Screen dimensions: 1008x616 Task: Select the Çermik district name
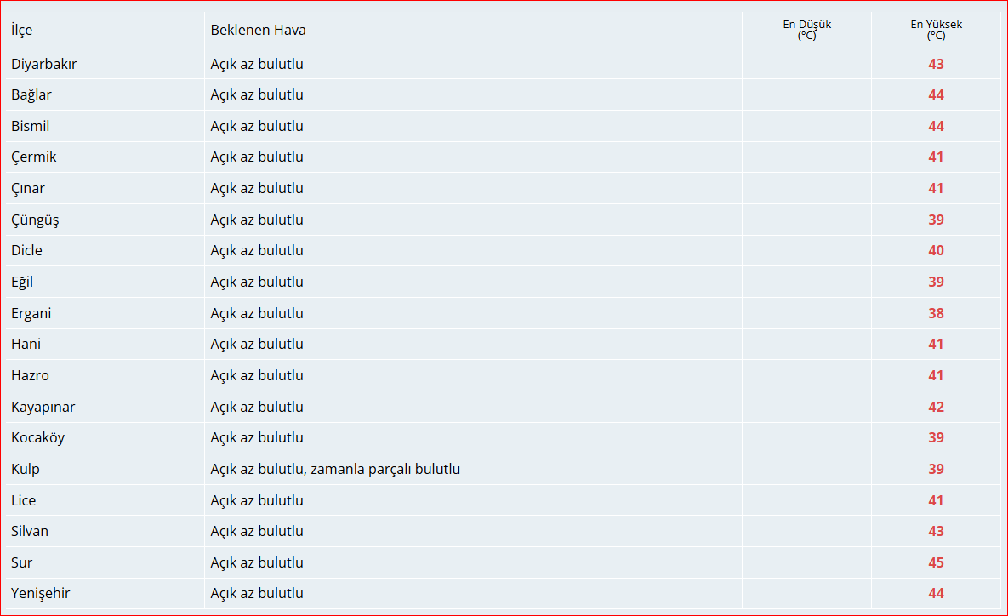(34, 157)
